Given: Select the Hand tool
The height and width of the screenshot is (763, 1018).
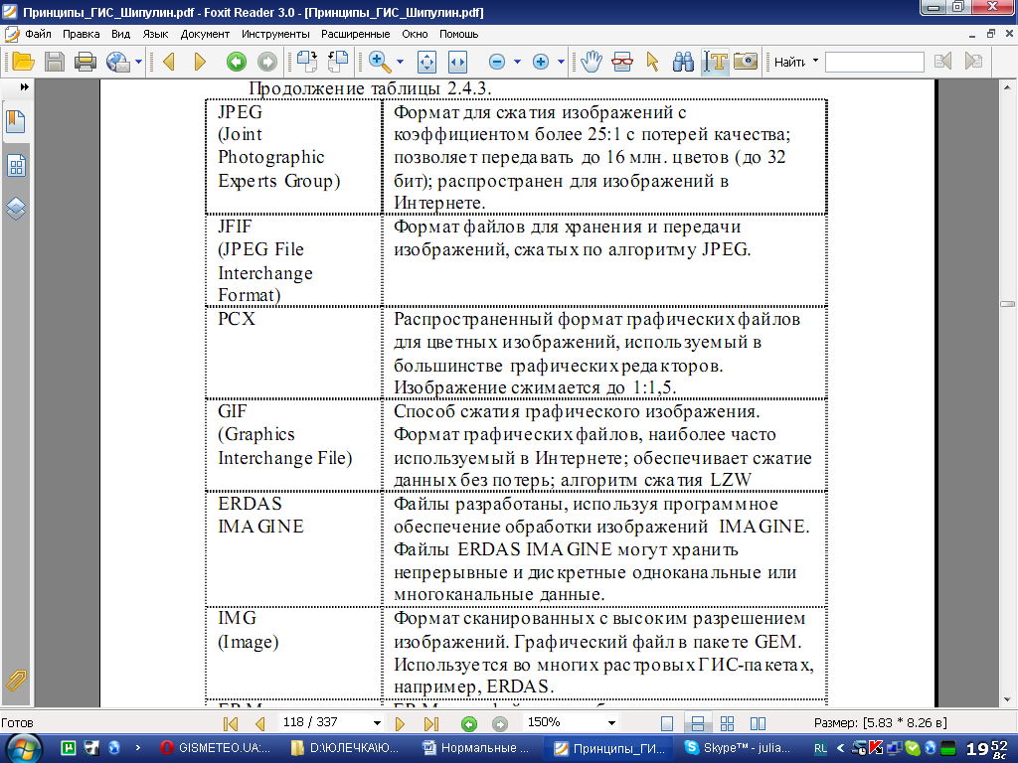Looking at the screenshot, I should tap(592, 62).
